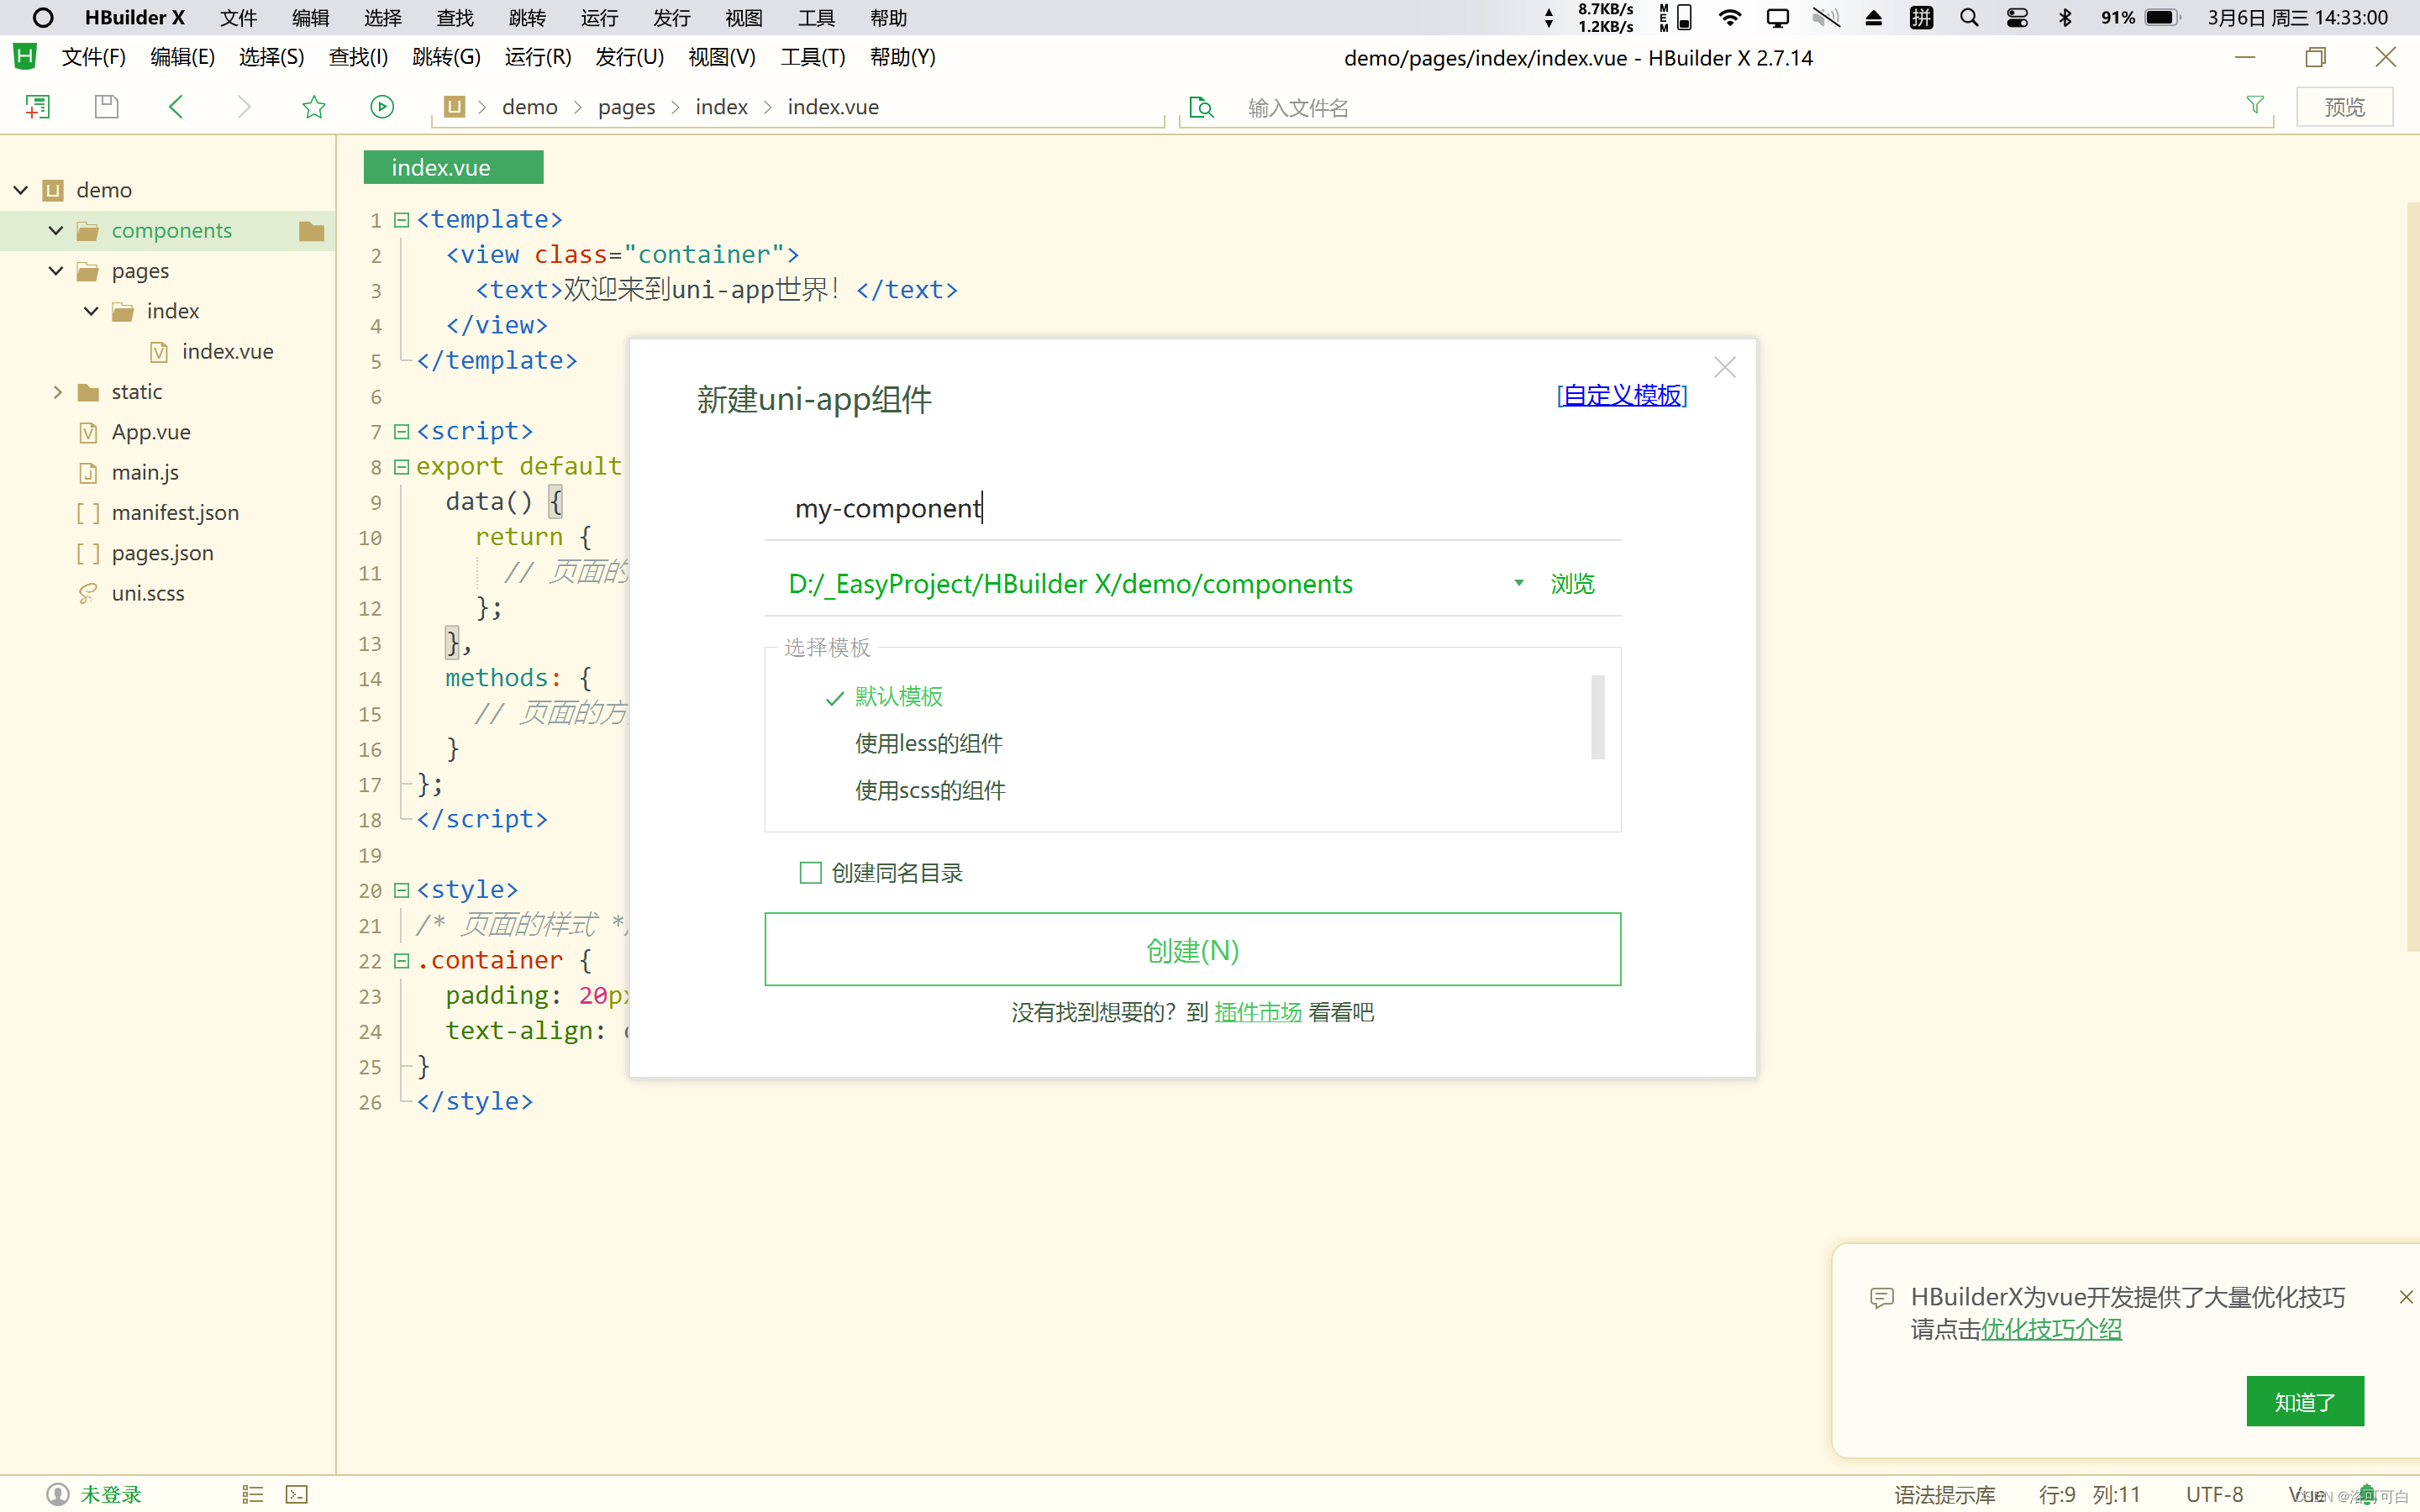Open the 自定义模板 link
This screenshot has width=2420, height=1512.
pos(1621,395)
